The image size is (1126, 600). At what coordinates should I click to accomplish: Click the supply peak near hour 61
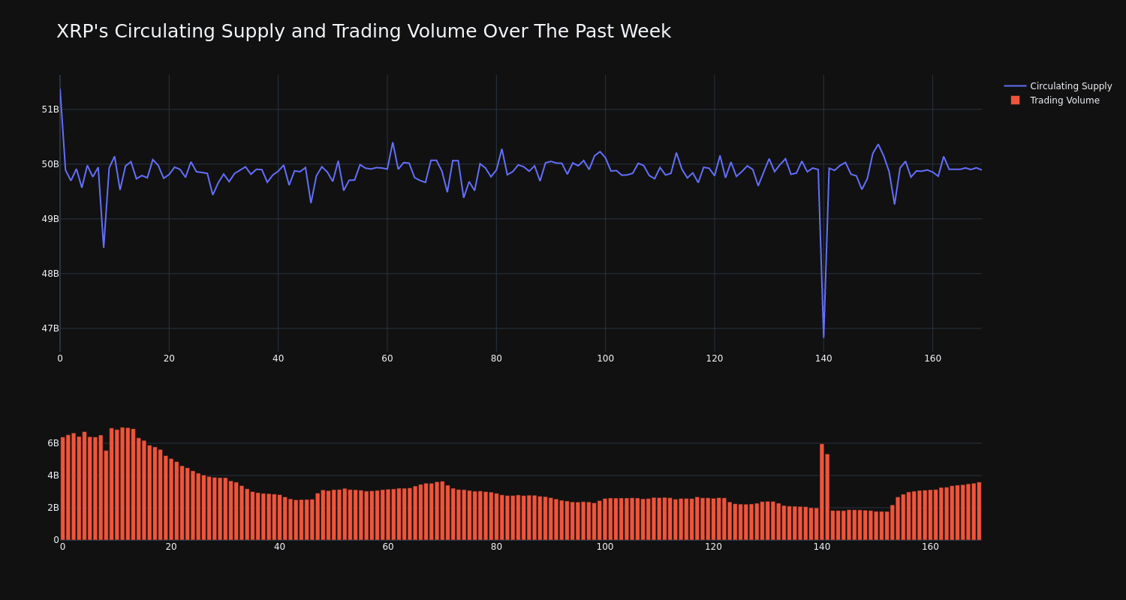click(393, 143)
